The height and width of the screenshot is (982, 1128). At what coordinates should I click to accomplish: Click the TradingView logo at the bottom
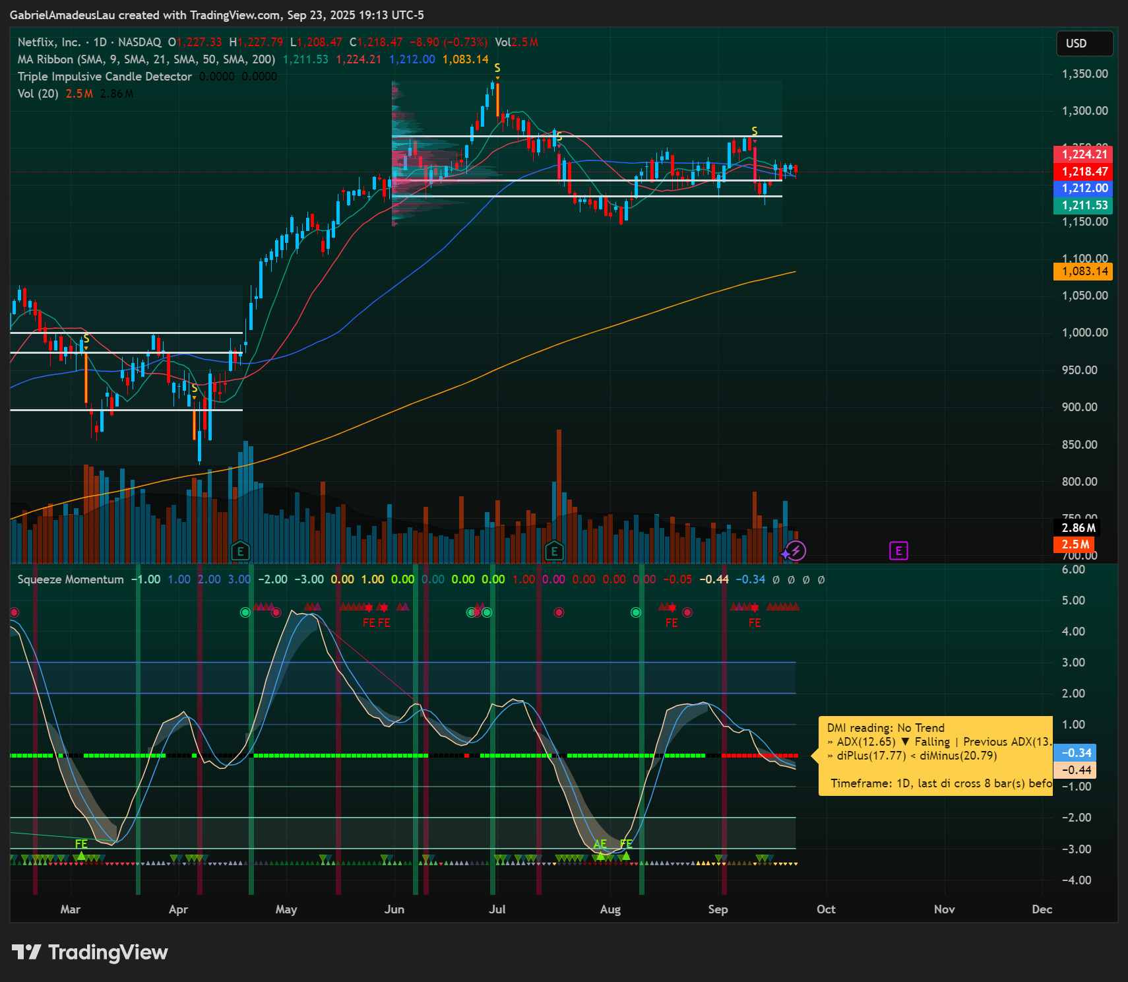pyautogui.click(x=90, y=952)
